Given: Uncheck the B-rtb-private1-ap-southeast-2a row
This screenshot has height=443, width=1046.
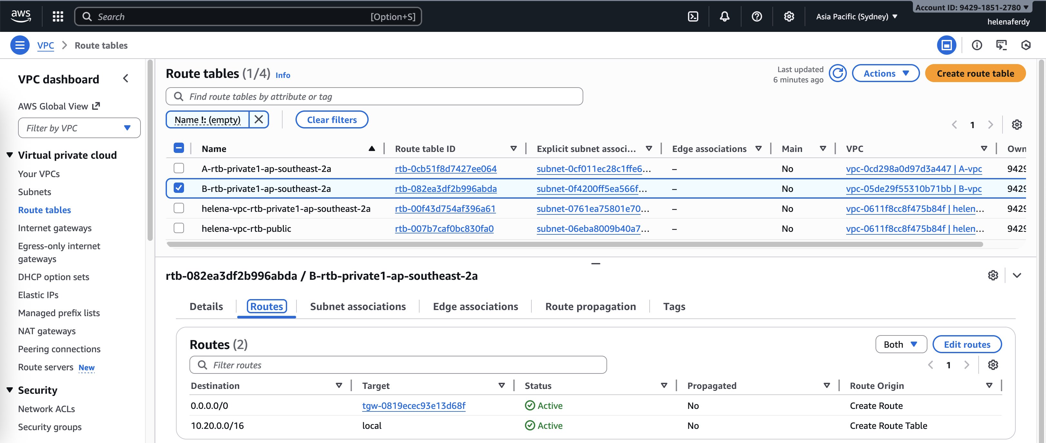Looking at the screenshot, I should click(x=179, y=188).
